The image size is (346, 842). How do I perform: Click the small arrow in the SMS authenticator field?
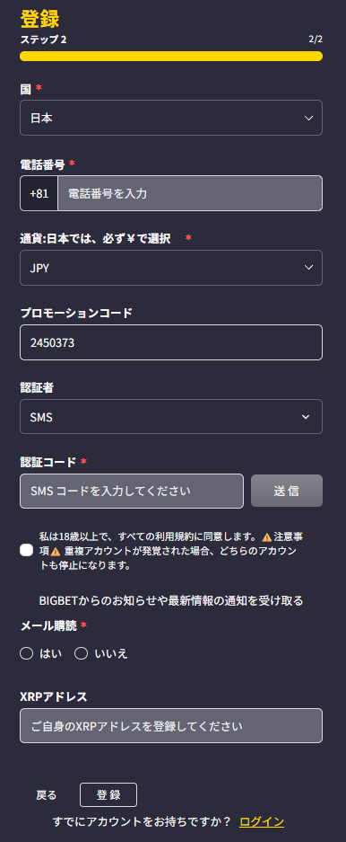point(306,417)
